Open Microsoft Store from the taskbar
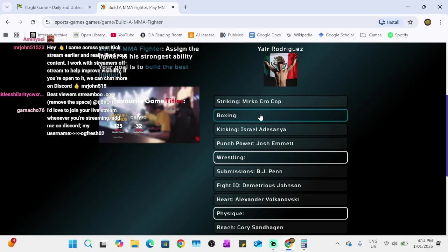The height and width of the screenshot is (252, 448). (x=165, y=244)
